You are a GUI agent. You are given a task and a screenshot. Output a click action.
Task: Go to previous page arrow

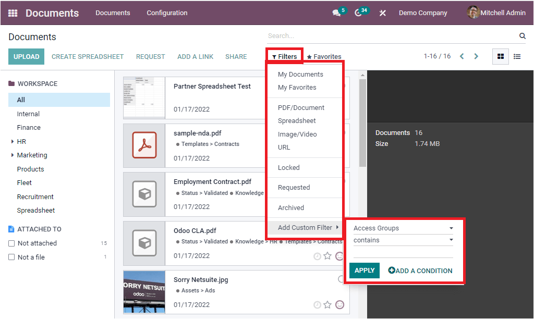[x=462, y=56]
